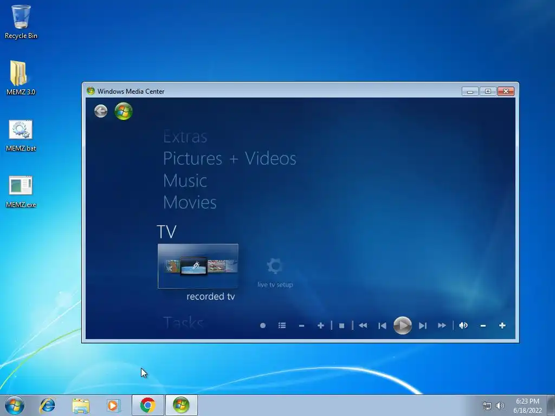
Task: Click the Show desktop button
Action: 551,405
